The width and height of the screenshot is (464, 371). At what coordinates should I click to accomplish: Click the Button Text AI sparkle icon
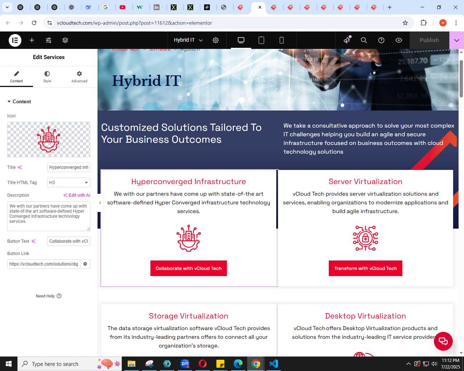pos(34,241)
